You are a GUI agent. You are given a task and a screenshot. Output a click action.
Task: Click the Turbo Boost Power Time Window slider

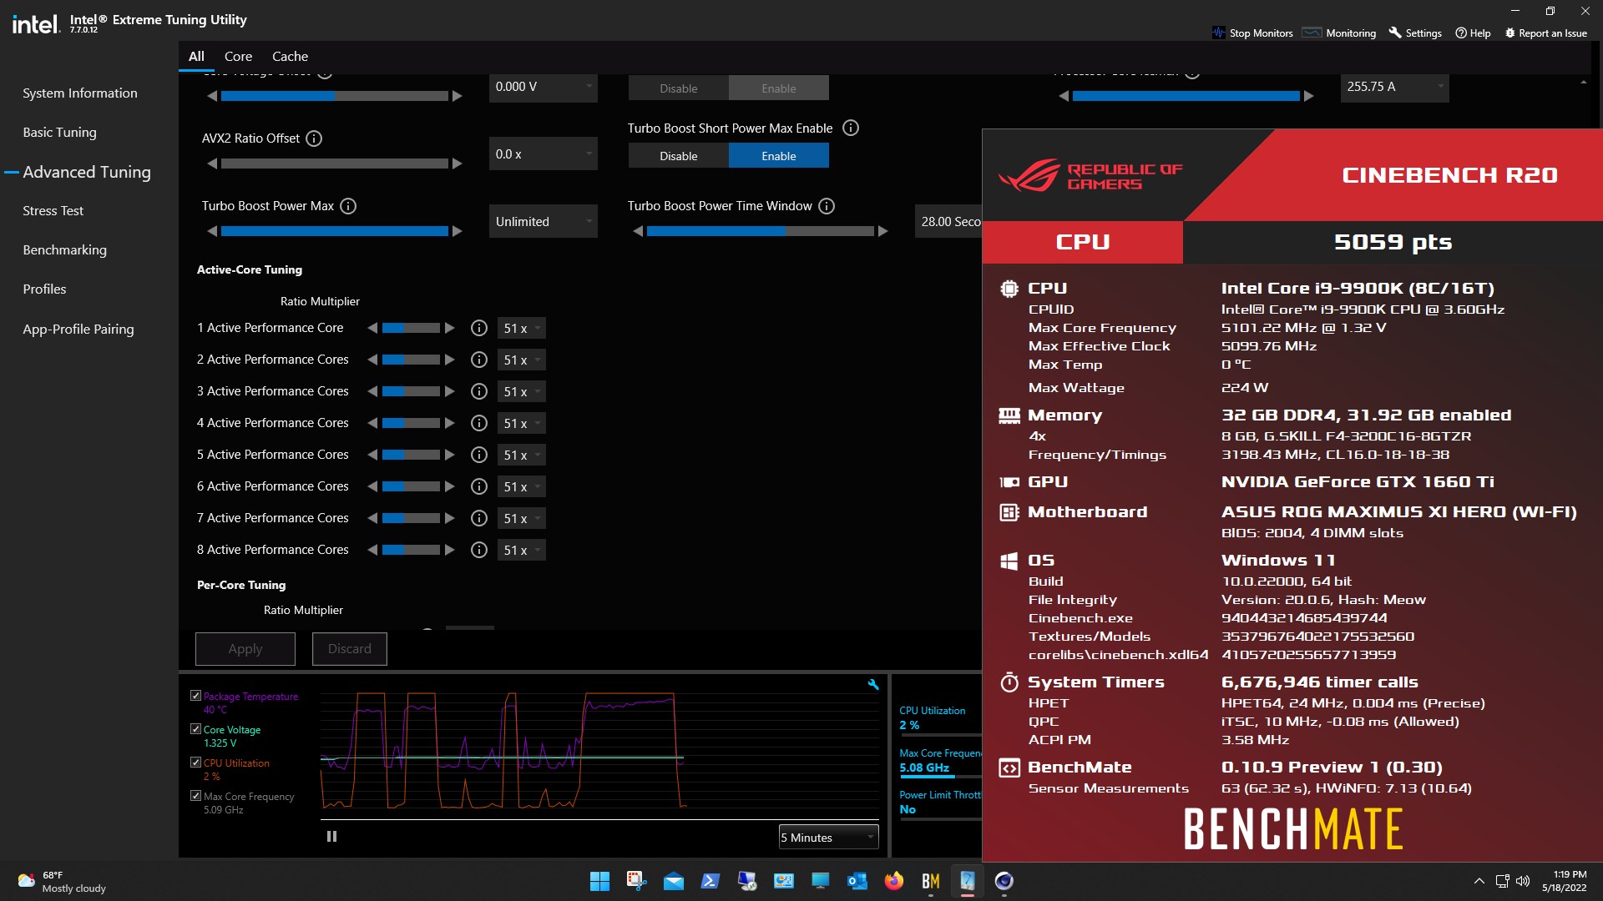(760, 231)
